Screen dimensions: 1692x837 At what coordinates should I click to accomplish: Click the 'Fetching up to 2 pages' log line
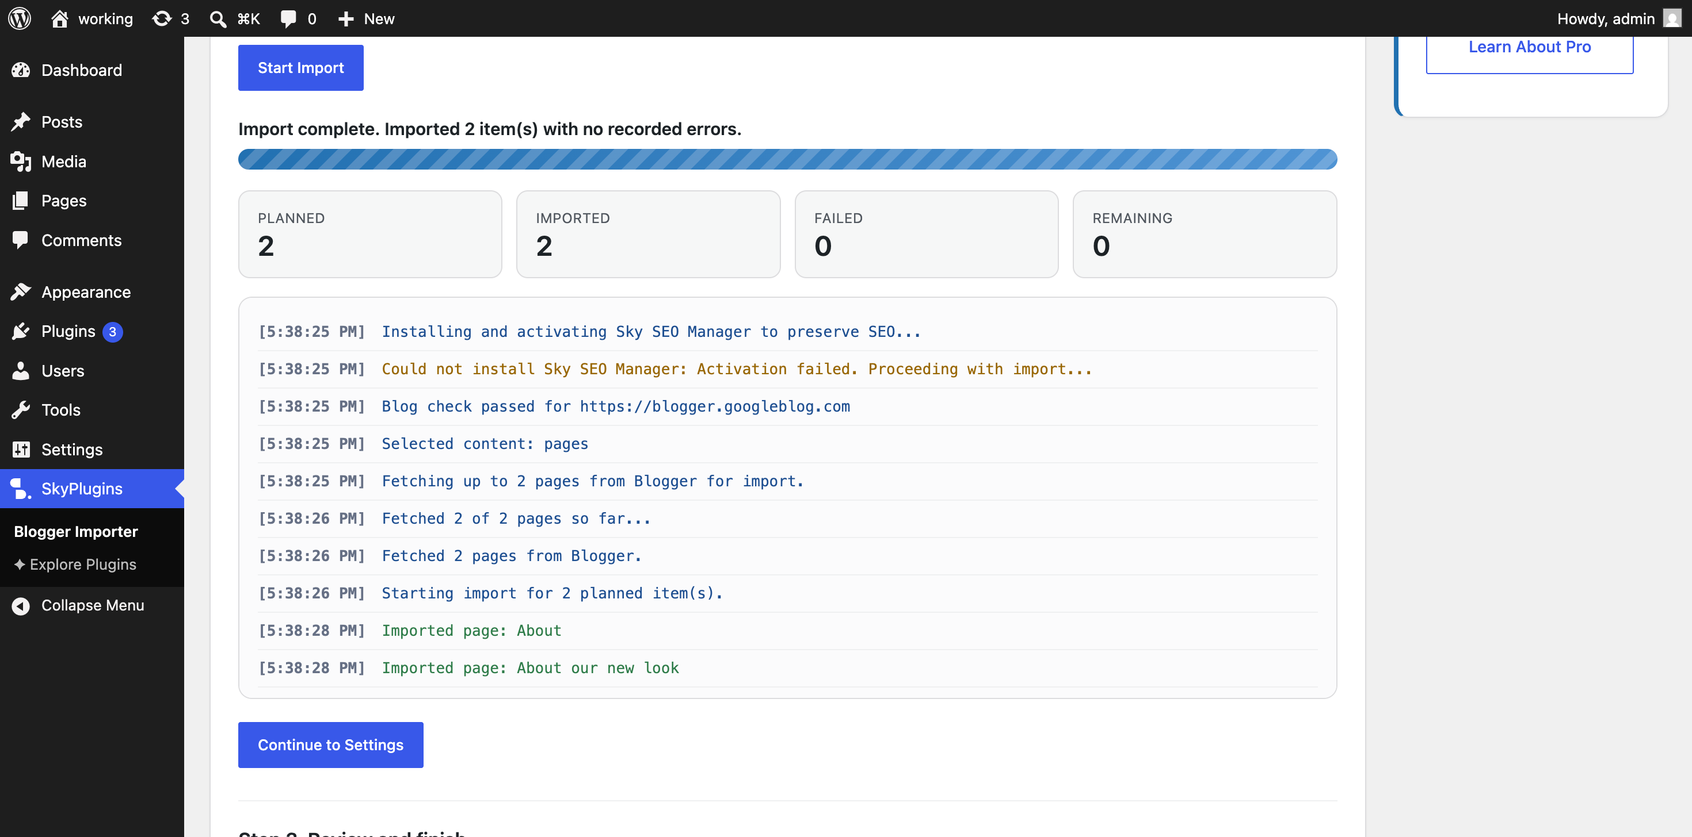coord(787,482)
